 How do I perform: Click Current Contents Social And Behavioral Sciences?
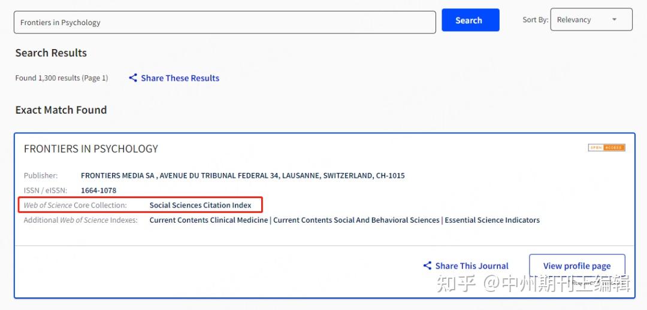click(x=356, y=220)
